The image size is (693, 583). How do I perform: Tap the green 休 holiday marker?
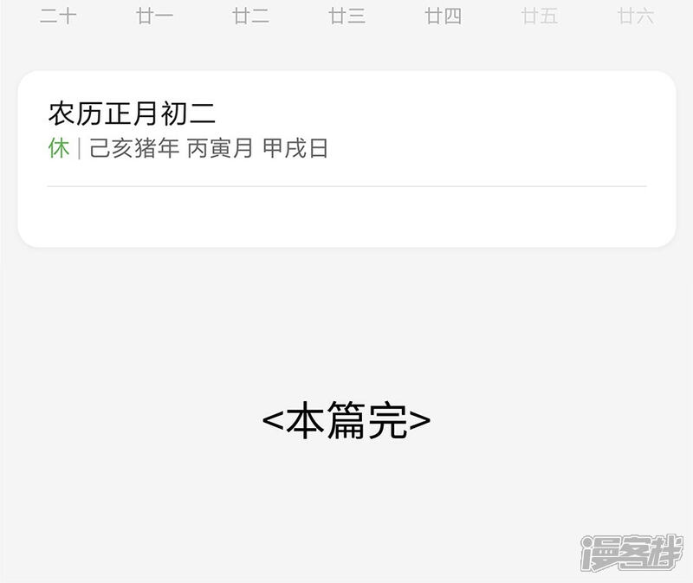tap(59, 147)
